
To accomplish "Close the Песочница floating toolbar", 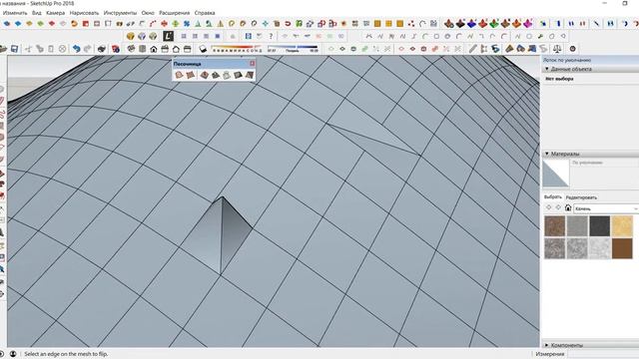I will [253, 64].
